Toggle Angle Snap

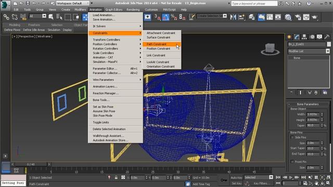click(x=165, y=17)
